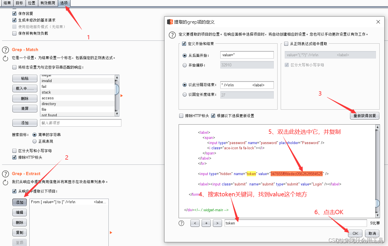Click the 输入新项目 input field

point(81,123)
